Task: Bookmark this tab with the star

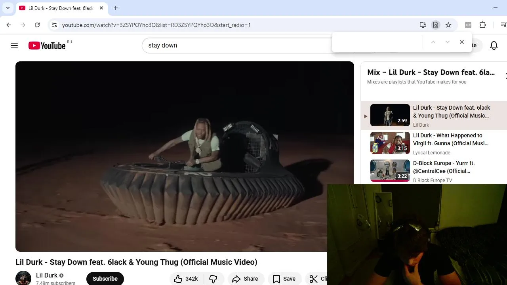Action: click(448, 25)
